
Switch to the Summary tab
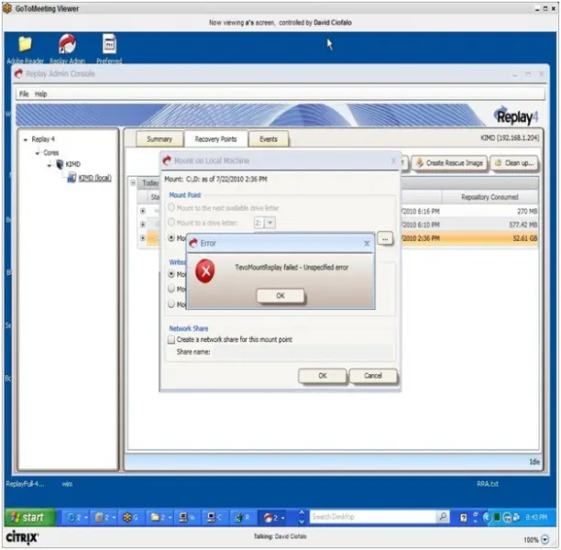(159, 138)
